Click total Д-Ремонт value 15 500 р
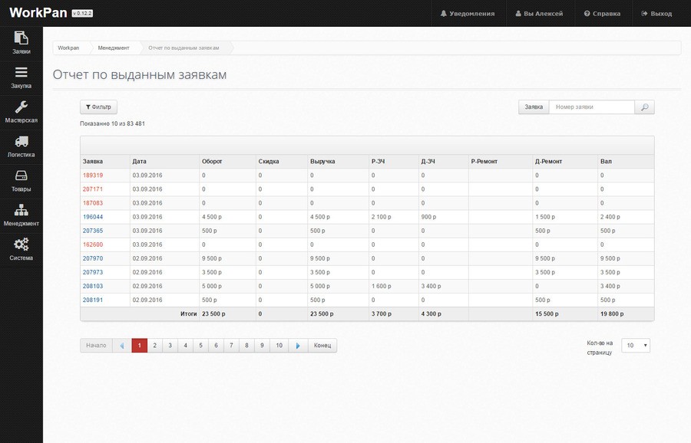691x443 pixels. point(547,314)
